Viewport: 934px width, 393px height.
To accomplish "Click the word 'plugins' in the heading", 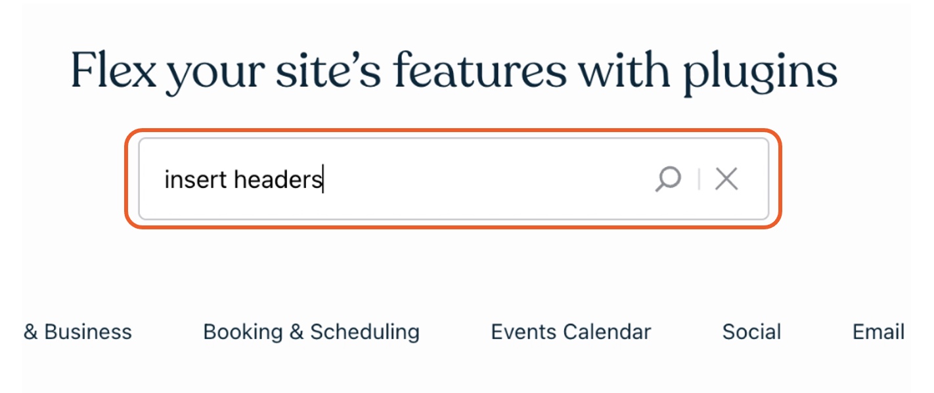I will (x=760, y=74).
